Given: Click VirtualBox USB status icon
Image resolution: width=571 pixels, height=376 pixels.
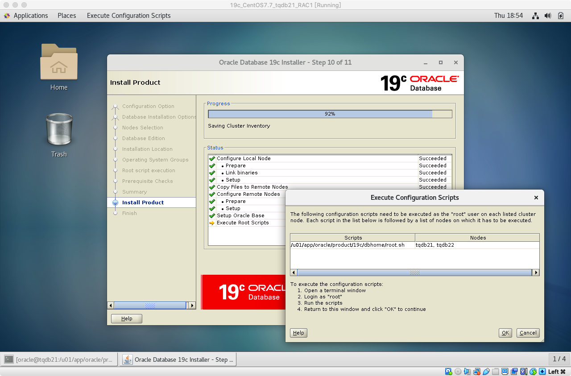Looking at the screenshot, I should pos(486,372).
